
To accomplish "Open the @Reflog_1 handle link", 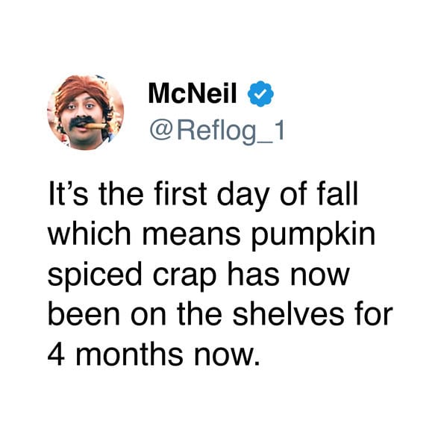I will pos(217,131).
